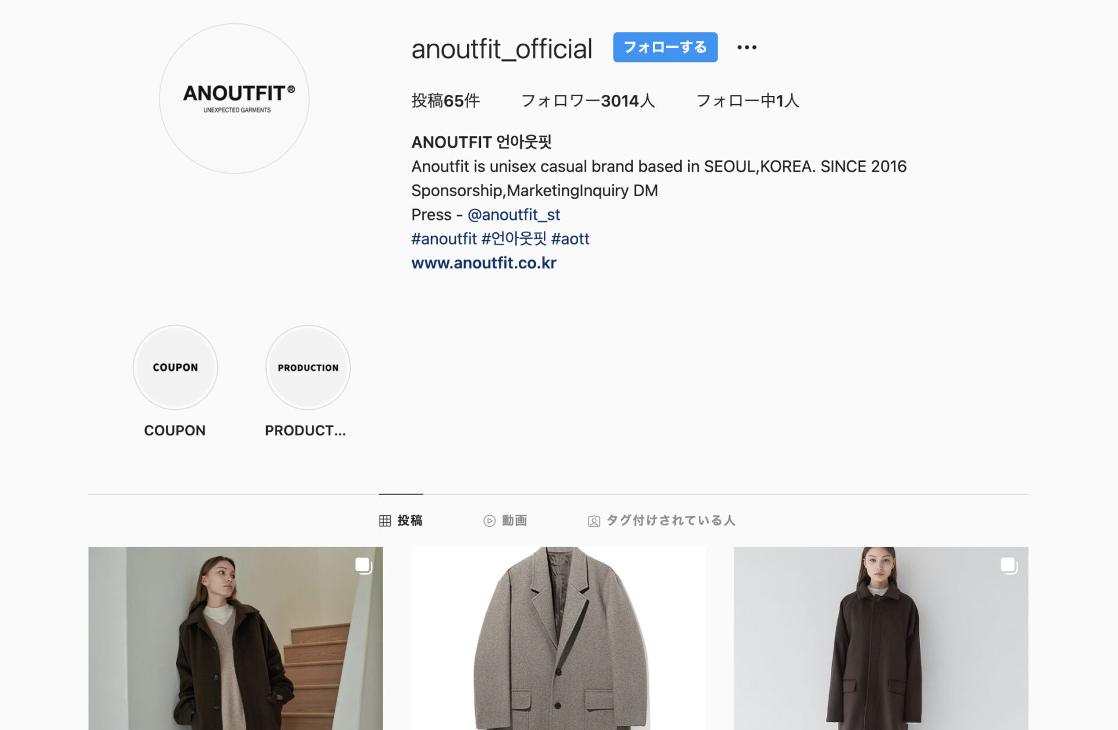The width and height of the screenshot is (1118, 730).
Task: View the フォロー中1人 following list
Action: (748, 101)
